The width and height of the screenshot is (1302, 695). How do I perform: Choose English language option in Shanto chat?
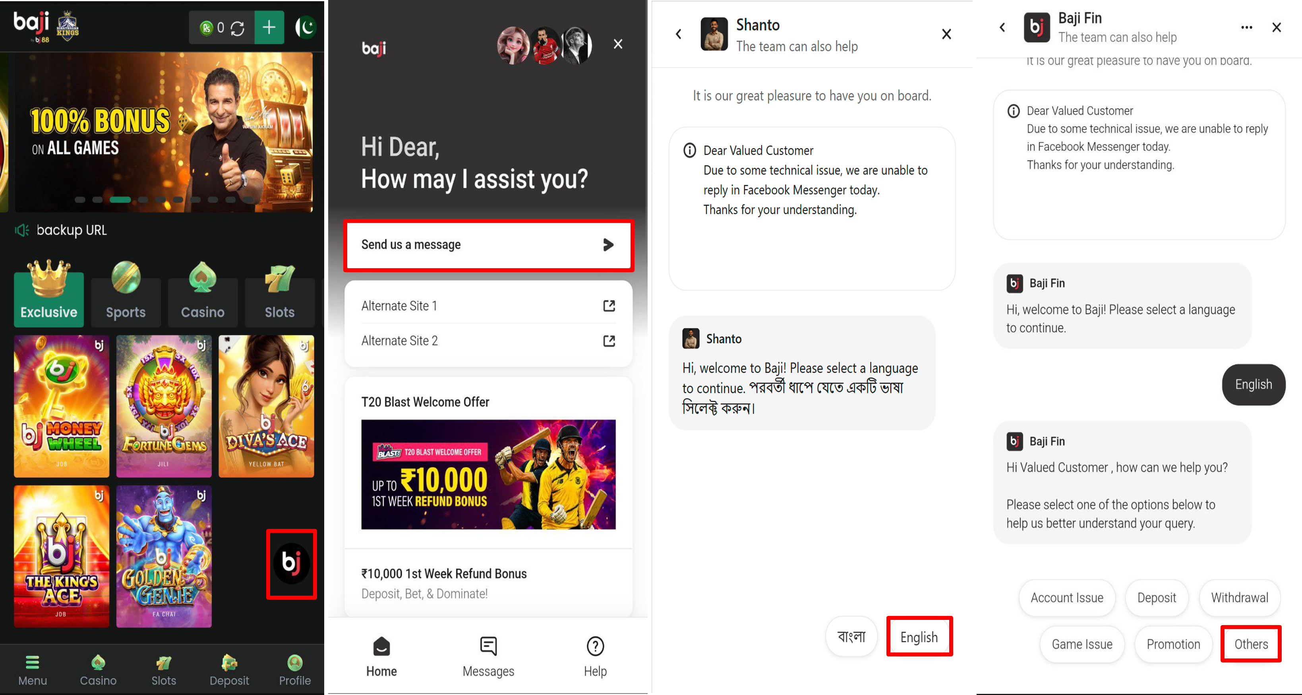pyautogui.click(x=919, y=637)
